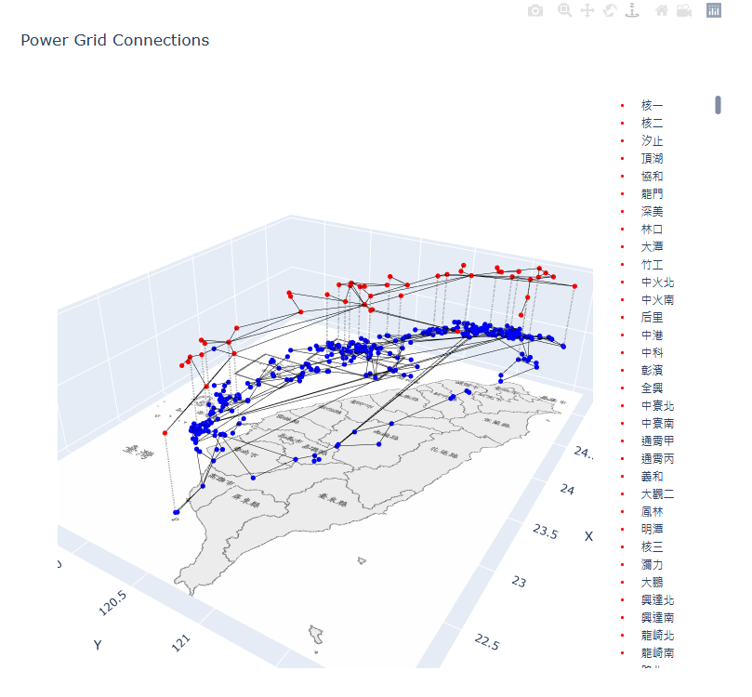Activate the pan tool in the modebar
The image size is (752, 697).
point(587,11)
